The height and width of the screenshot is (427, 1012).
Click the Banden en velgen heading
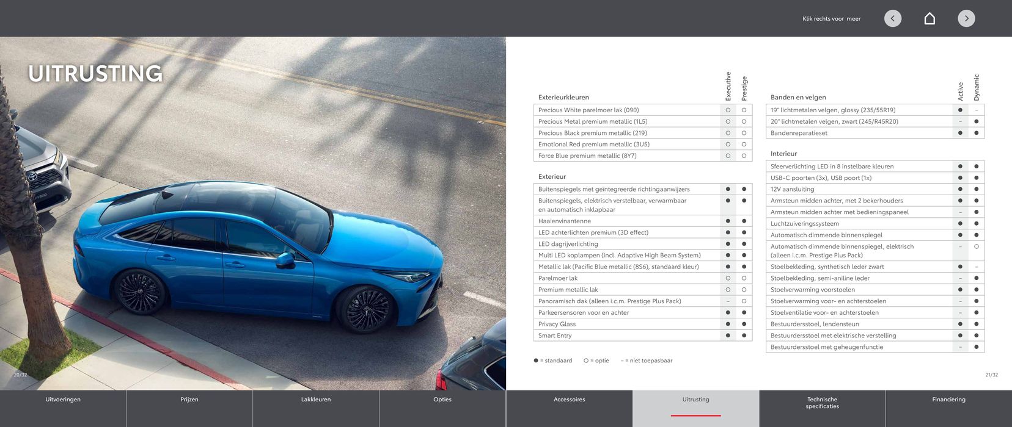pos(798,98)
